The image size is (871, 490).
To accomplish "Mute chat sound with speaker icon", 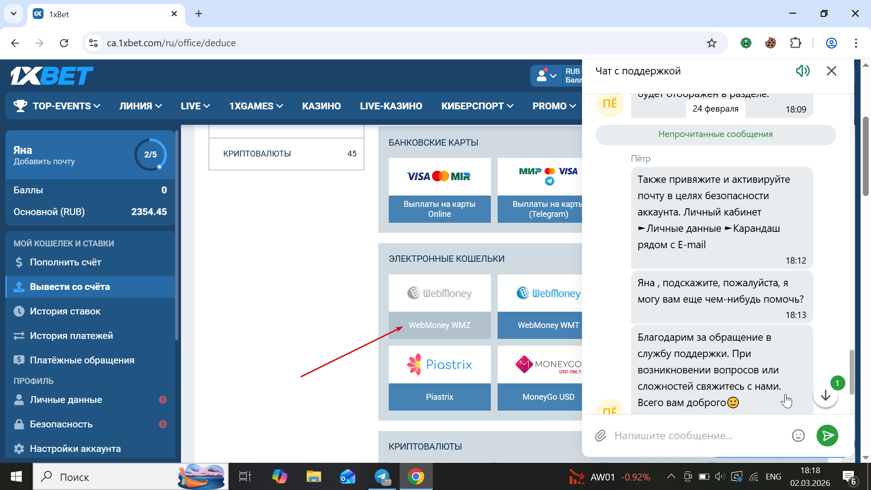I will 802,71.
